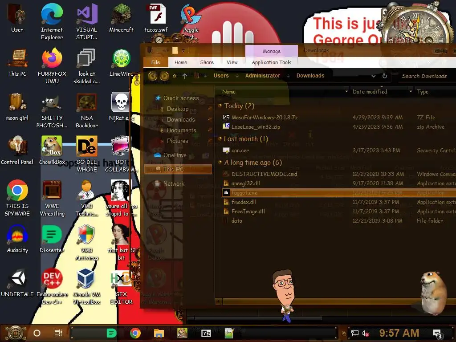Image resolution: width=456 pixels, height=342 pixels.
Task: Select opengl32.dll file
Action: point(246,183)
